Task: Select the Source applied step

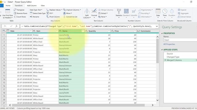Action: click(x=170, y=54)
